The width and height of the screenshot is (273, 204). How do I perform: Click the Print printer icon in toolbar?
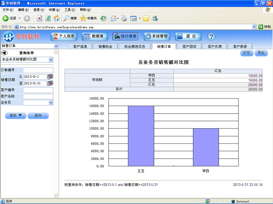(x=124, y=18)
